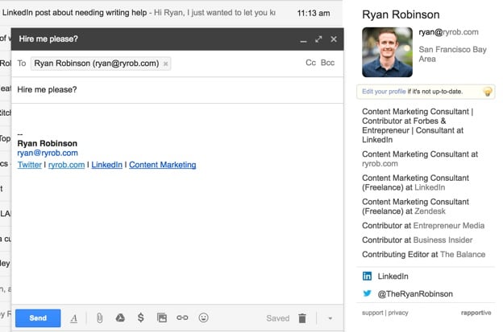
Task: Click the dollar sign send money icon
Action: pos(140,318)
